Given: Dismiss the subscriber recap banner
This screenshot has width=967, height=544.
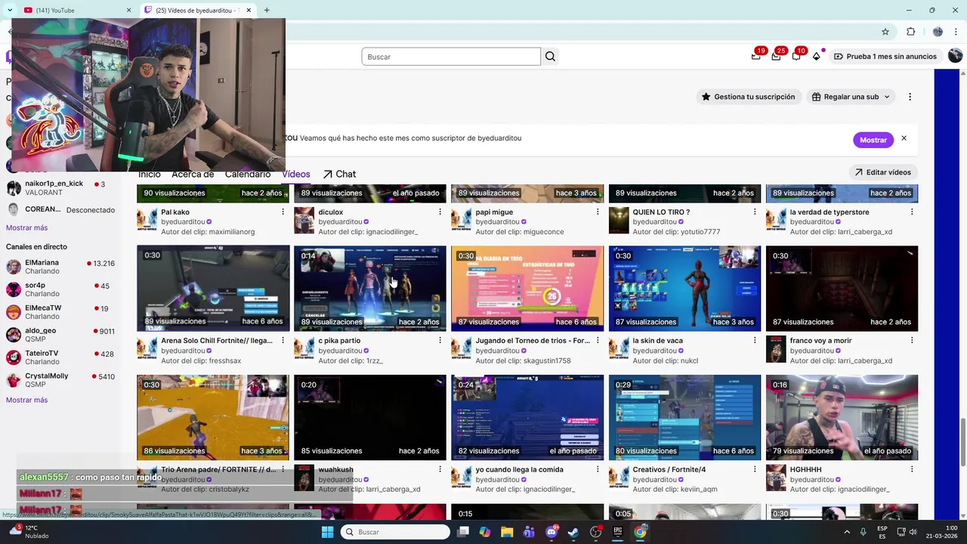Looking at the screenshot, I should point(904,139).
